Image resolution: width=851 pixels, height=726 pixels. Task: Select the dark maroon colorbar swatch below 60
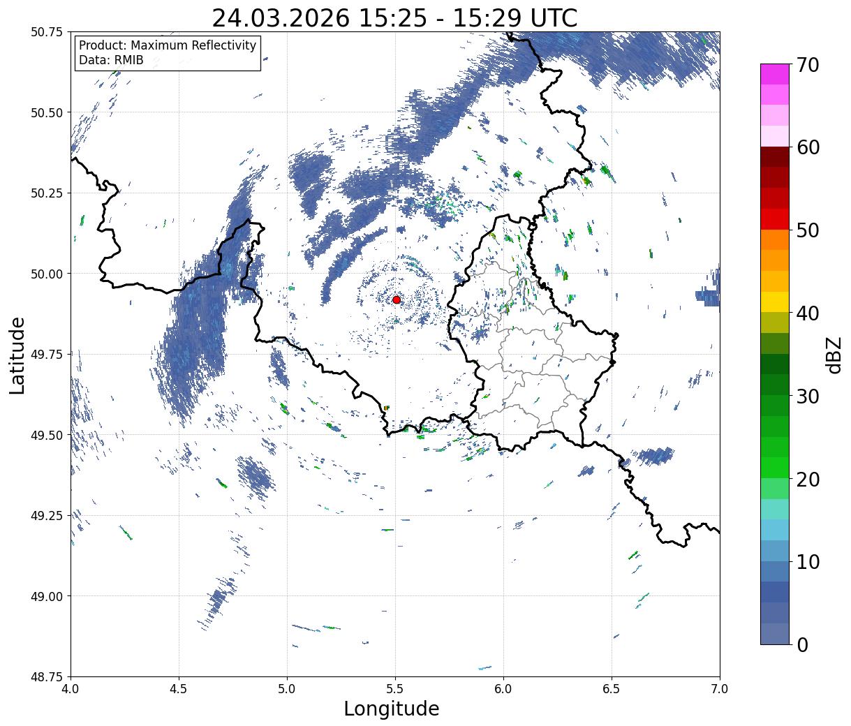point(775,157)
